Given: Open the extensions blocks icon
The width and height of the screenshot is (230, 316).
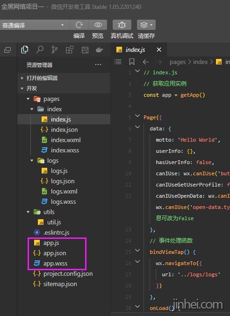Looking at the screenshot, I should 70,50.
